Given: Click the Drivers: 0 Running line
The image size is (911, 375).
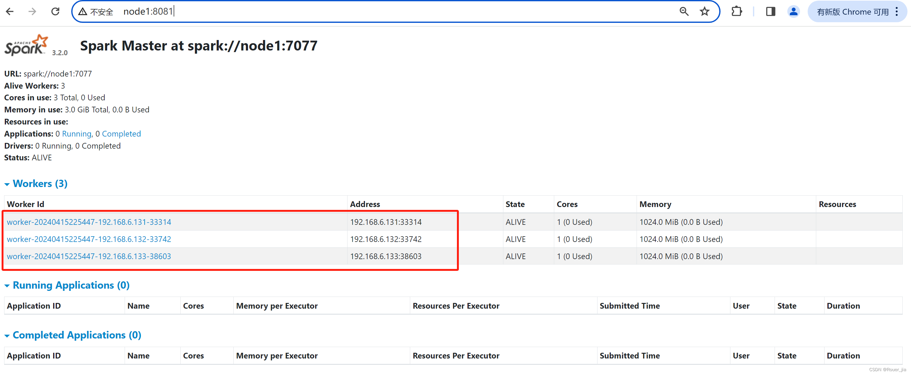Looking at the screenshot, I should 63,146.
